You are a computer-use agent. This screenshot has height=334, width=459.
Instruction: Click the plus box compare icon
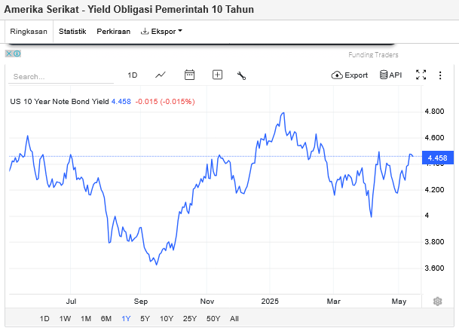[217, 75]
